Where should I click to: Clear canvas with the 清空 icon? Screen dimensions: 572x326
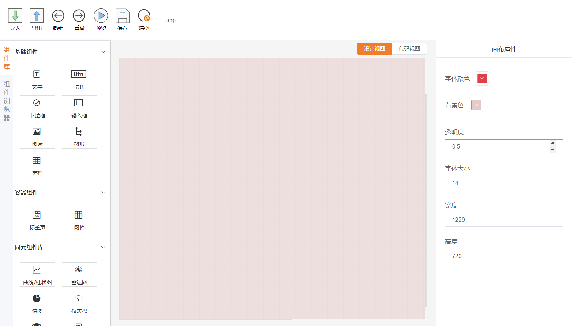[x=144, y=16]
